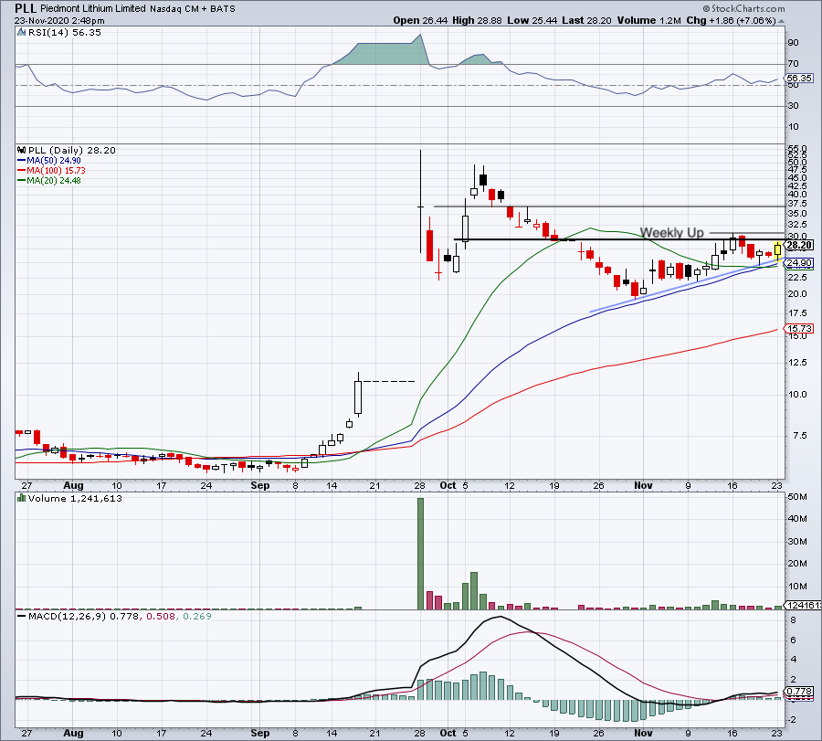Click the MA(20) 24.48 legend text
This screenshot has height=741, width=822.
(x=54, y=180)
